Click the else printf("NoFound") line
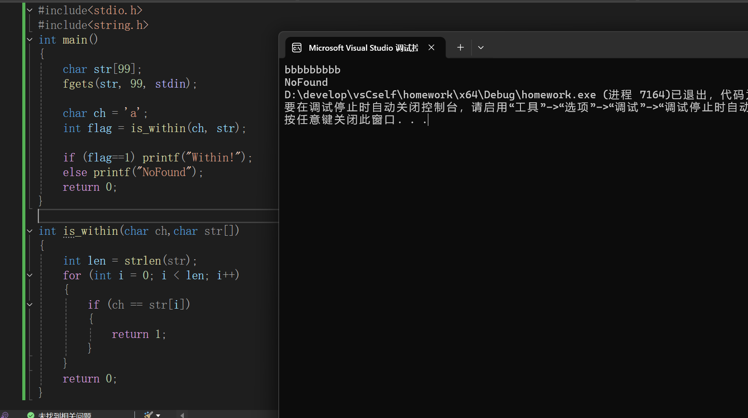 coord(133,172)
